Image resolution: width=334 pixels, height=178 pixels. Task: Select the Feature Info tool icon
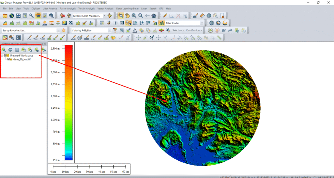coord(209,16)
